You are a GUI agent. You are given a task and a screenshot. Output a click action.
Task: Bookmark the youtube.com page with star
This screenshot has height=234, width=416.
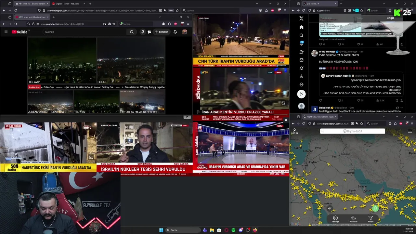tap(114, 24)
